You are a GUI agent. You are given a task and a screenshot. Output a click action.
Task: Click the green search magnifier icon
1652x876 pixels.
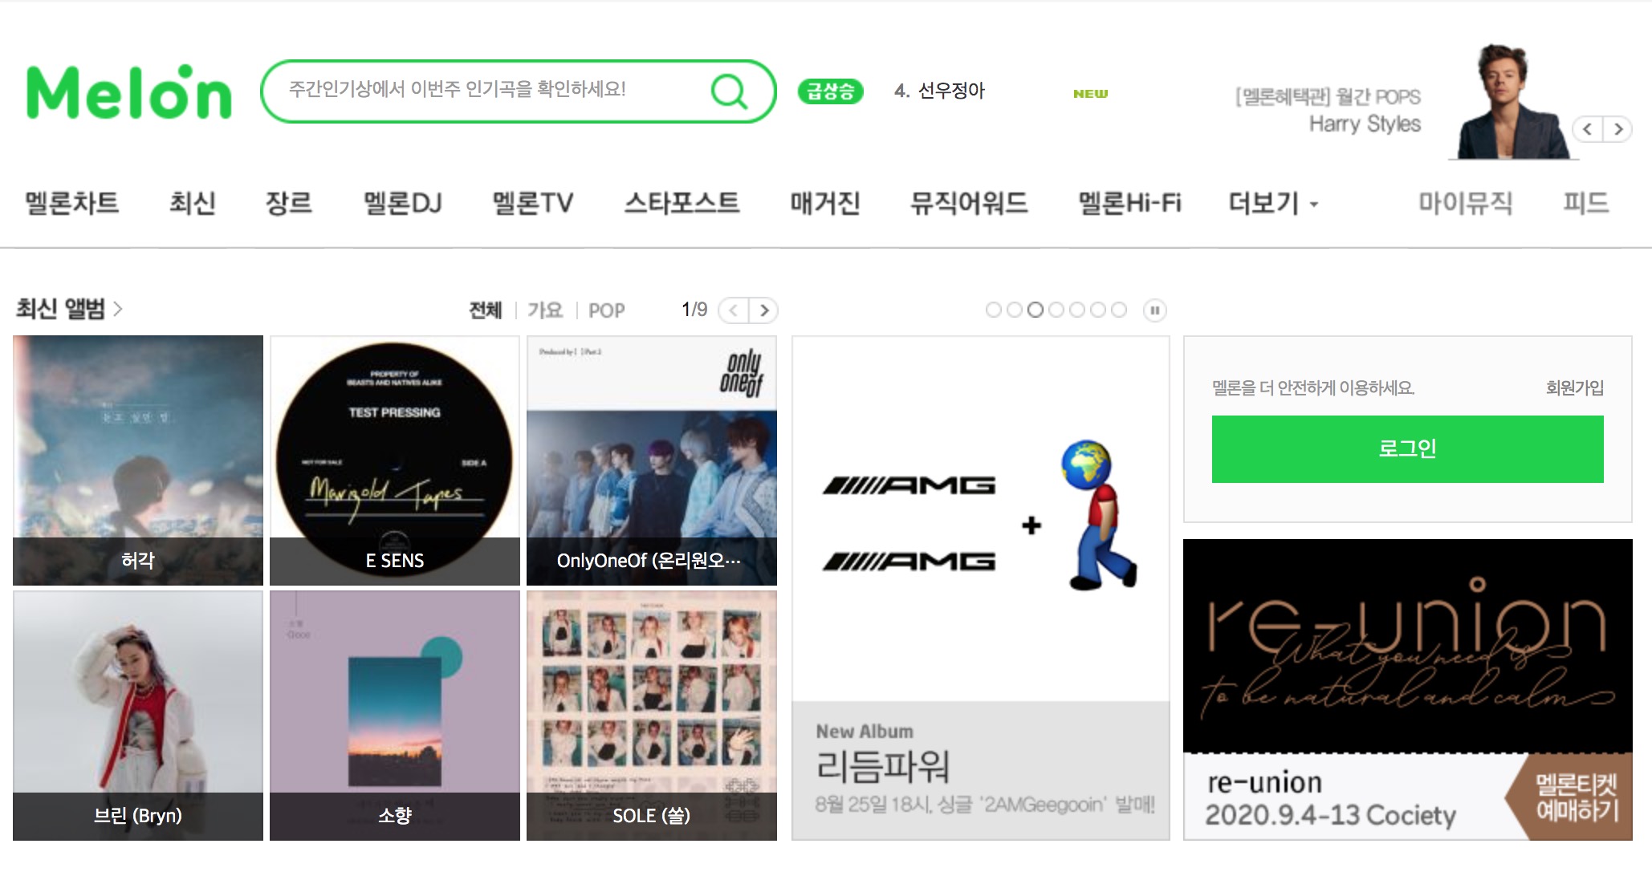coord(729,91)
